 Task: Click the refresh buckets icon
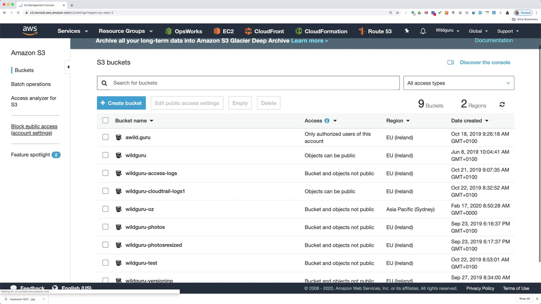[502, 104]
